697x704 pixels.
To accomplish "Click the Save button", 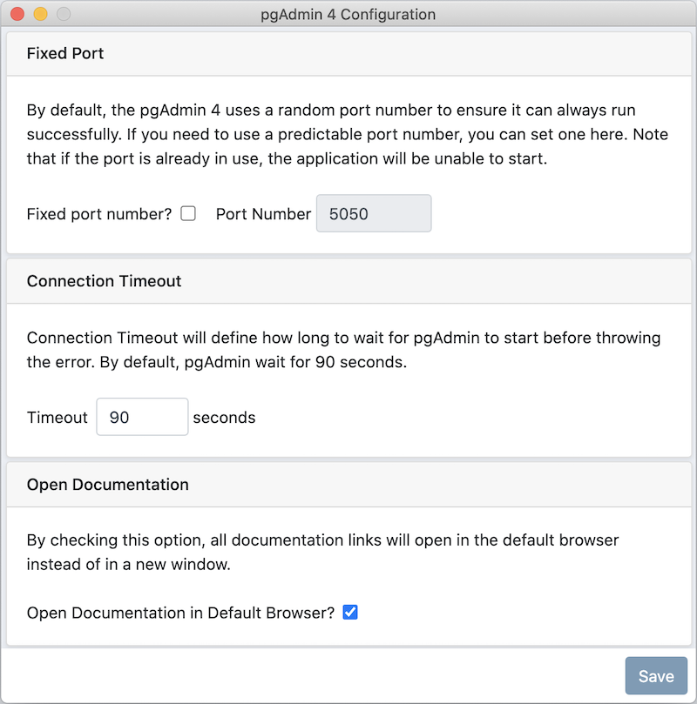I will click(x=656, y=675).
